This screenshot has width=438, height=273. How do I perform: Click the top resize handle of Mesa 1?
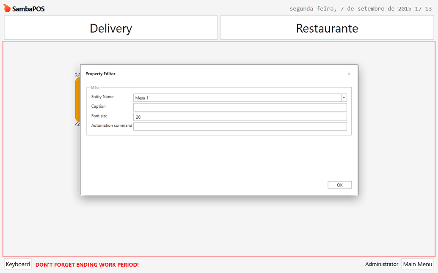pos(77,74)
